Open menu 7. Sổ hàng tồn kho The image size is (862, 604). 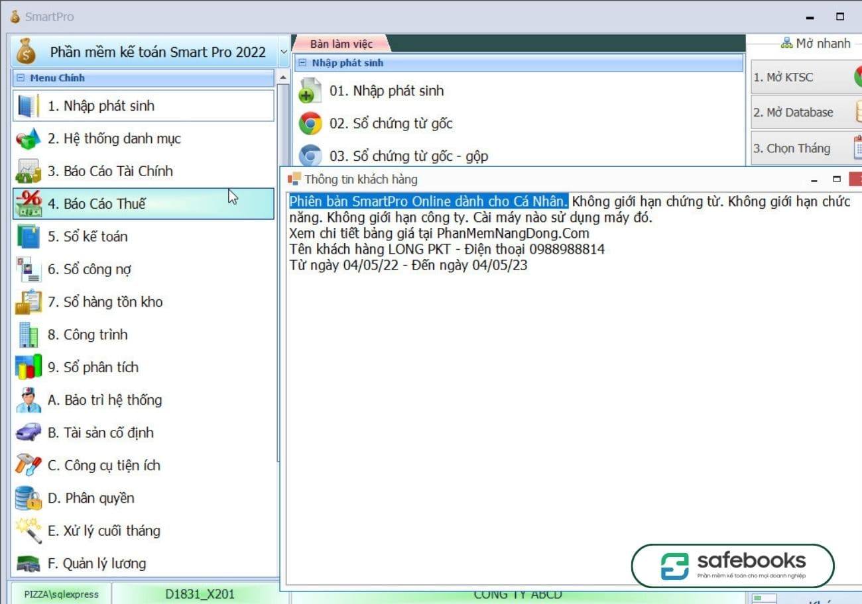point(143,301)
